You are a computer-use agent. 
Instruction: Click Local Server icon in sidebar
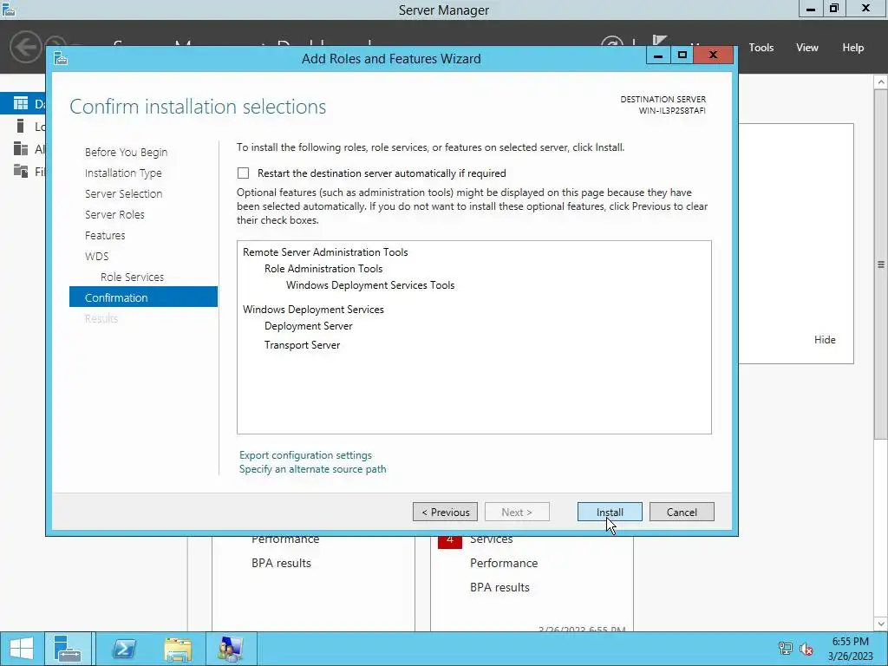(21, 126)
